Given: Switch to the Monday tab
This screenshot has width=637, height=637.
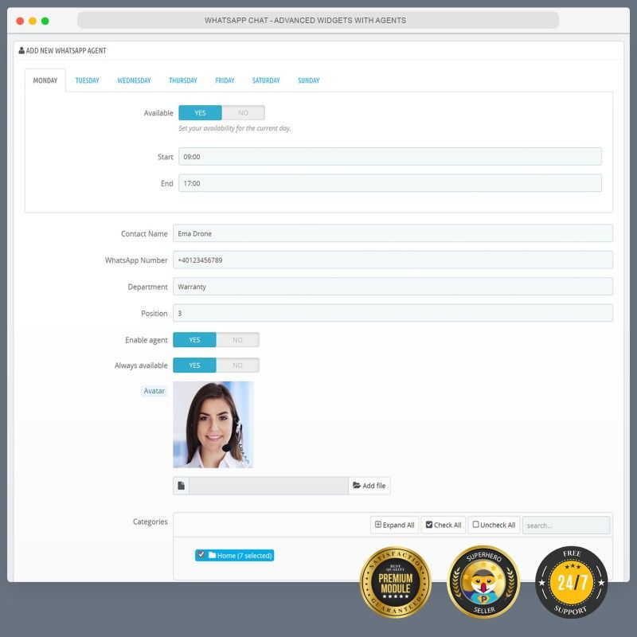Looking at the screenshot, I should (x=45, y=80).
